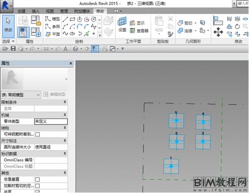The width and height of the screenshot is (249, 193).
Task: Open the 查看器 work plane viewer
Action: [139, 31]
